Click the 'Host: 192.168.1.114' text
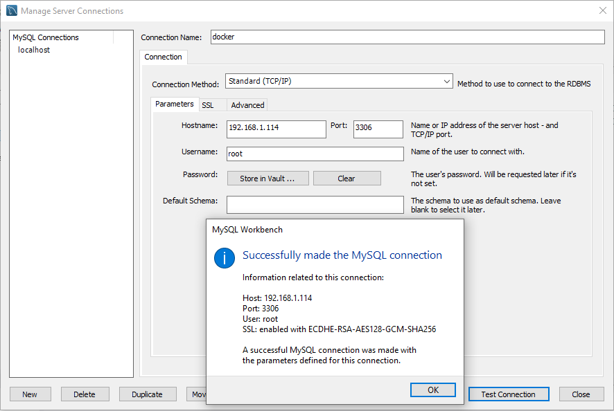The height and width of the screenshot is (411, 614). coord(277,298)
